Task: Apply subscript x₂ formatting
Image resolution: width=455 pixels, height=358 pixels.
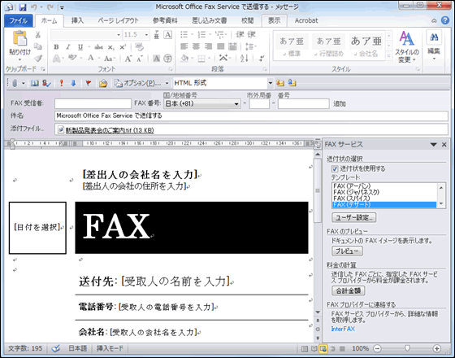Action: pyautogui.click(x=111, y=47)
